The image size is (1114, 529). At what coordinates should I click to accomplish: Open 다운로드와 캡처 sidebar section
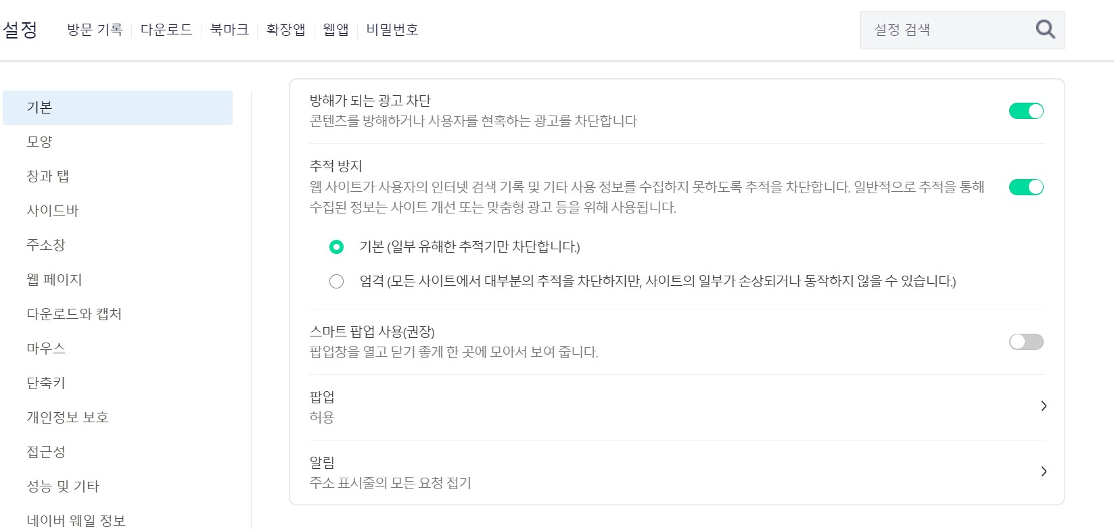pos(74,314)
